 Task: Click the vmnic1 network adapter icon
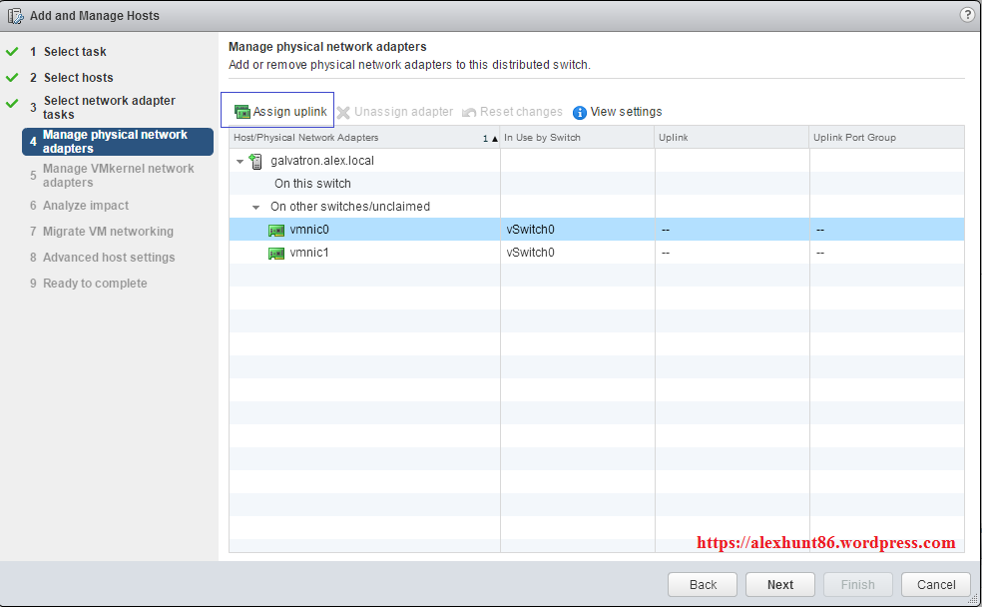tap(276, 253)
